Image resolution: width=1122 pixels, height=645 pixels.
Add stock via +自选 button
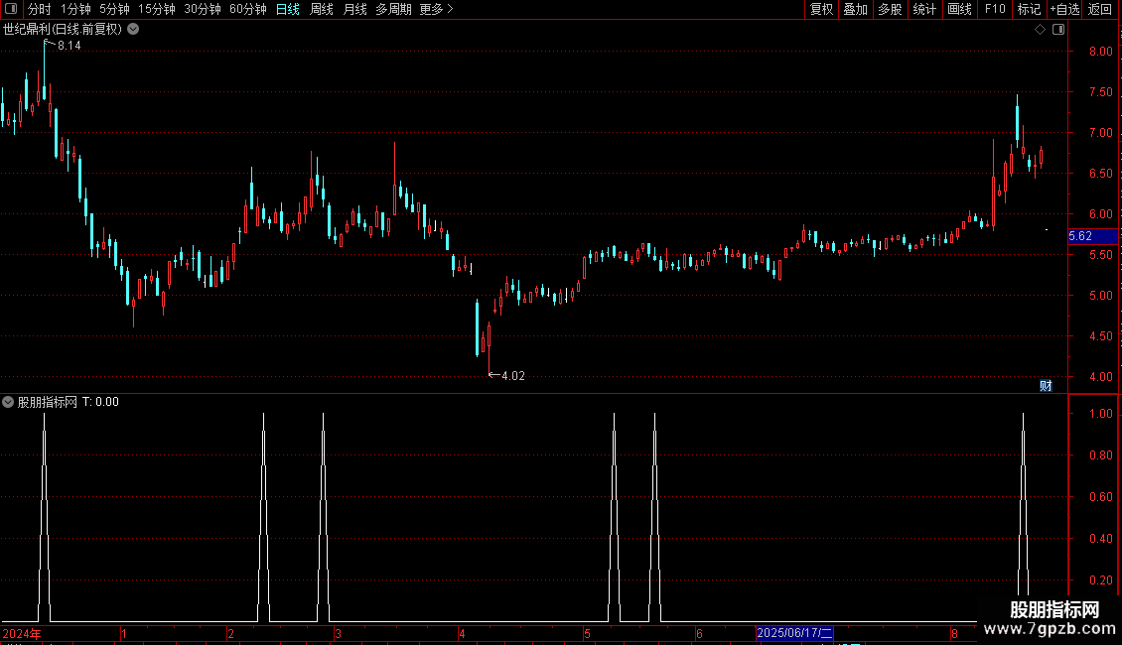click(1064, 9)
